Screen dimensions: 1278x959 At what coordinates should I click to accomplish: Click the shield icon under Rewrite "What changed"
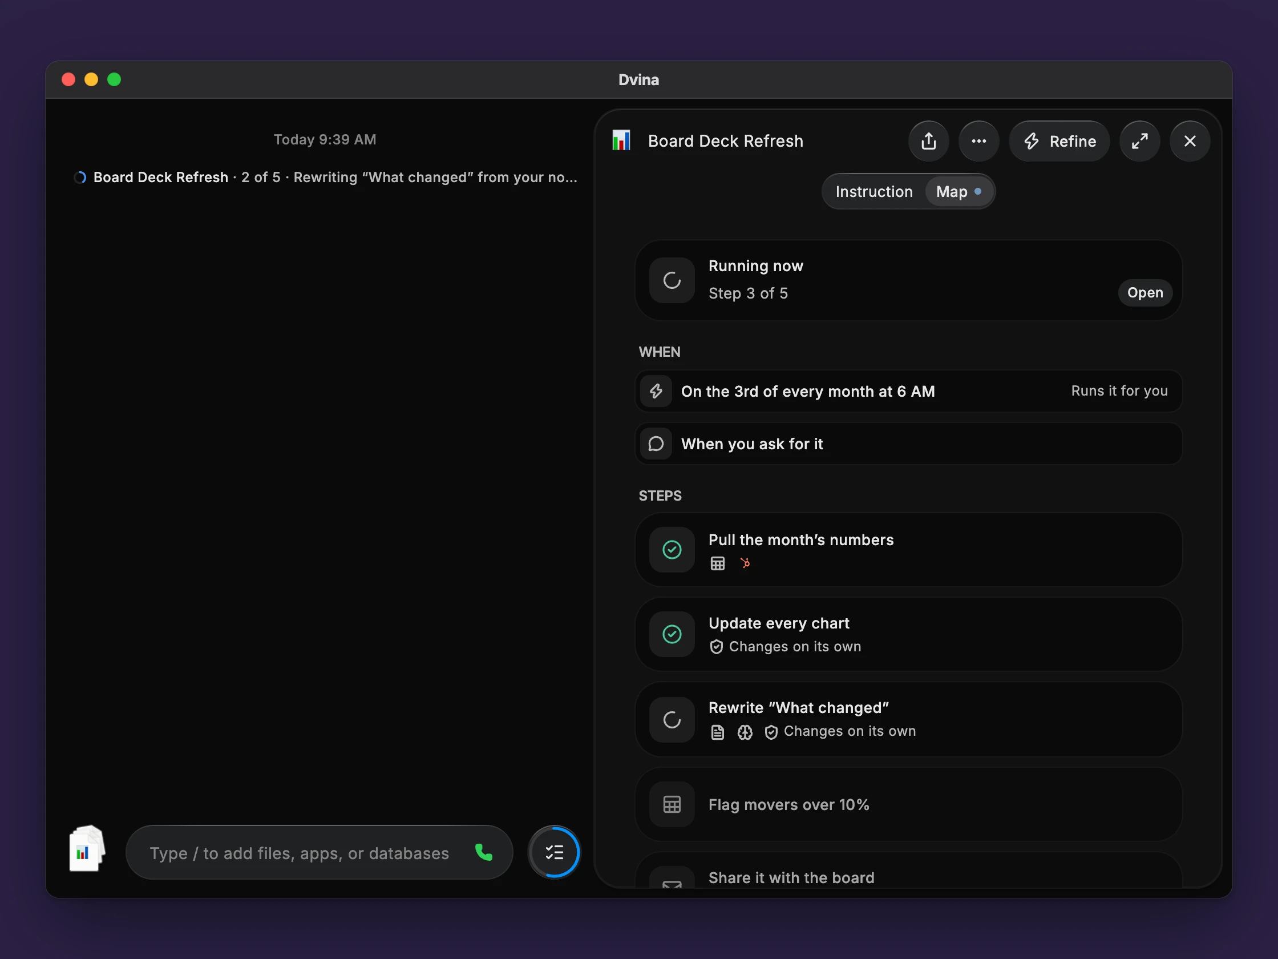point(771,732)
